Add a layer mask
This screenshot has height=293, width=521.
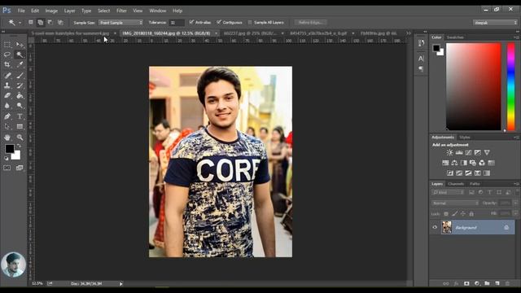pyautogui.click(x=466, y=283)
